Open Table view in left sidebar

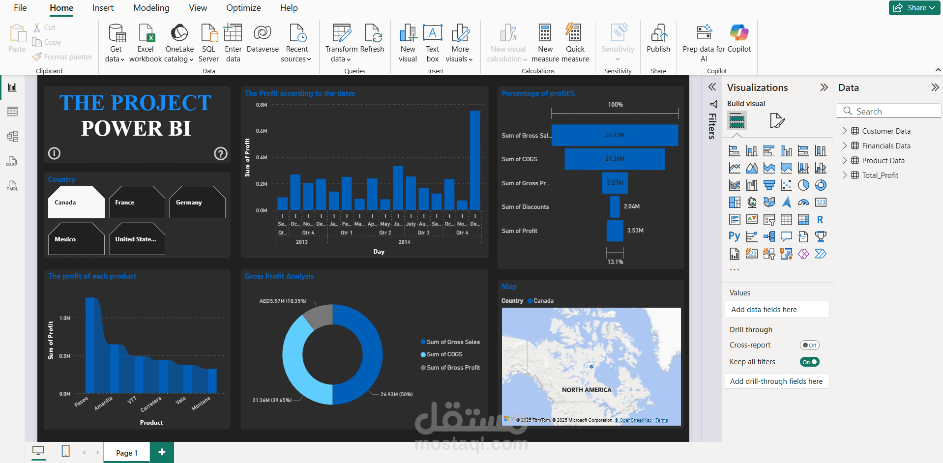(12, 112)
